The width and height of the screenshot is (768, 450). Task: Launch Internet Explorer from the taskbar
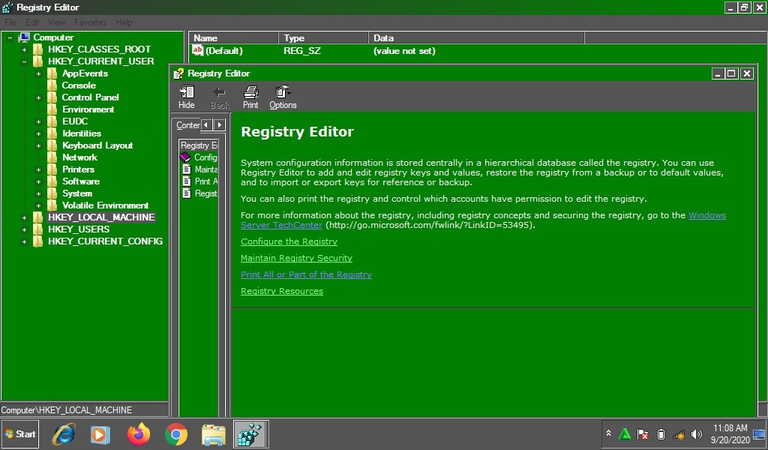[x=64, y=434]
